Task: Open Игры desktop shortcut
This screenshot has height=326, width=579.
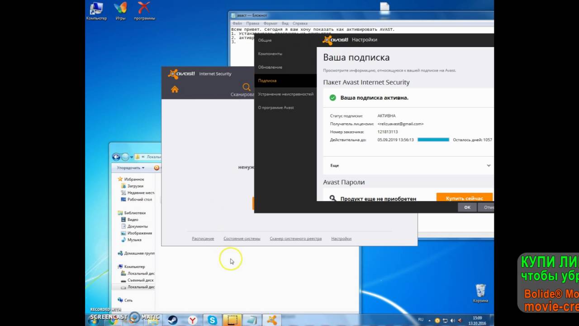Action: (x=120, y=11)
